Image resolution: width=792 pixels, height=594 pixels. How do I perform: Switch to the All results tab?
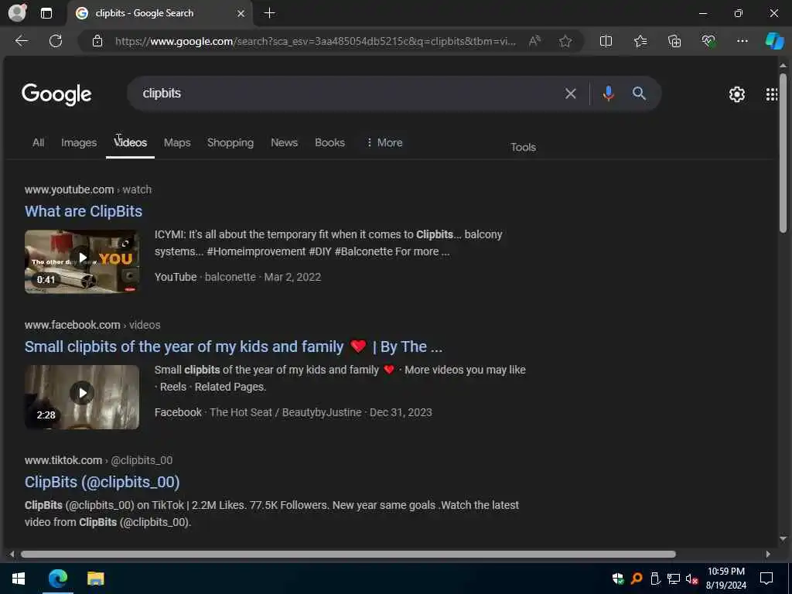point(39,143)
